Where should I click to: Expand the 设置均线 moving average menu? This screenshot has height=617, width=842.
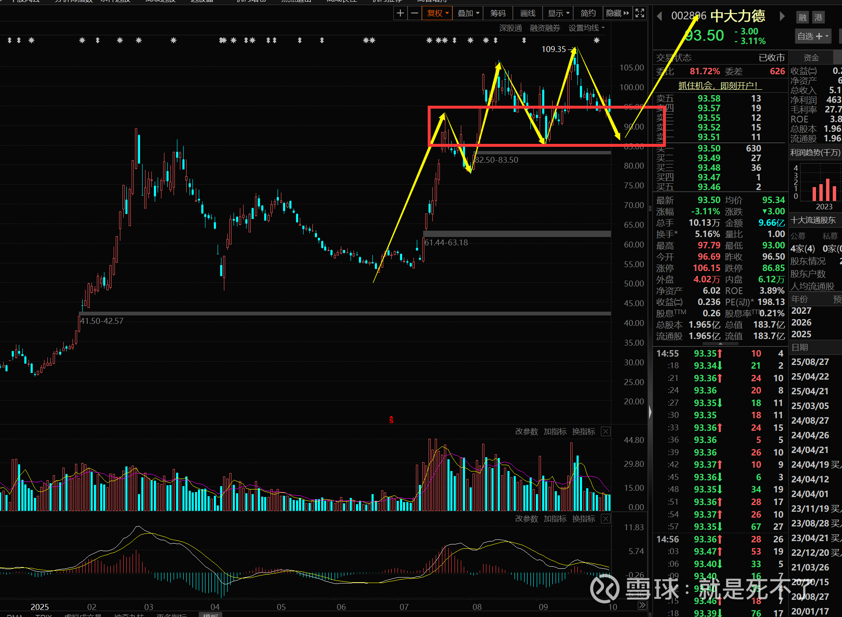tap(586, 28)
